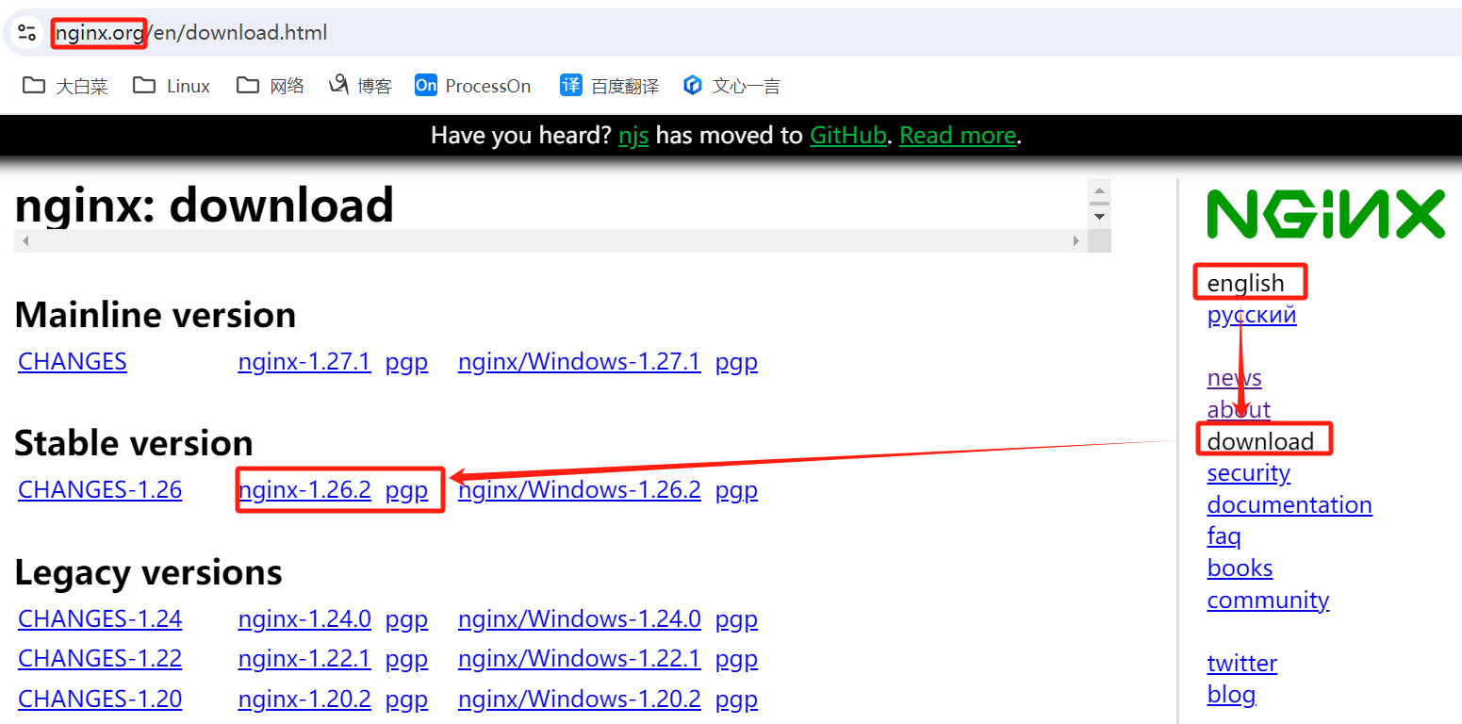
Task: Download nginx/Windows-1.22.1
Action: (x=579, y=659)
